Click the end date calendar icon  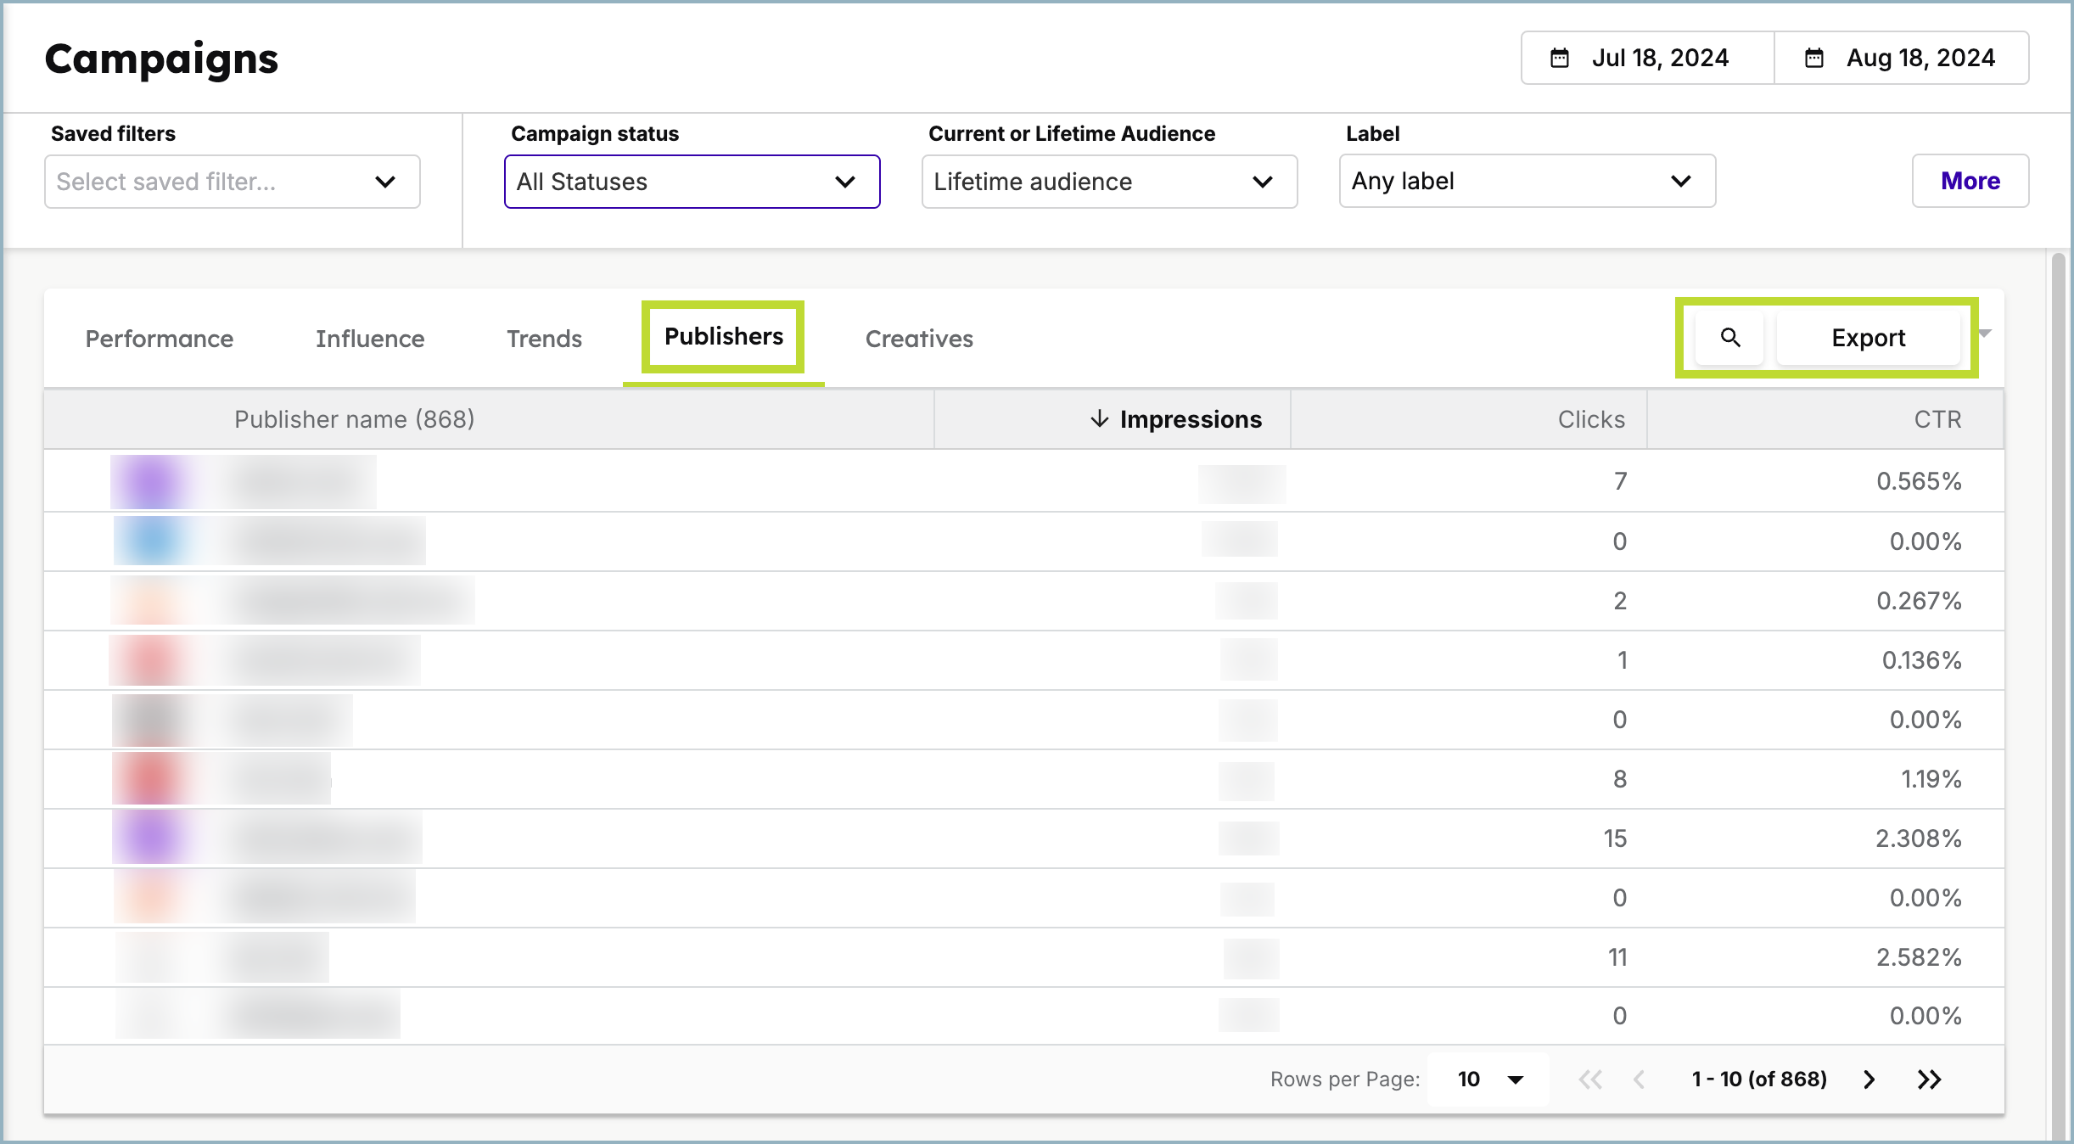pyautogui.click(x=1814, y=58)
